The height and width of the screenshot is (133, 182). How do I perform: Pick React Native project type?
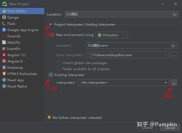tap(22, 86)
